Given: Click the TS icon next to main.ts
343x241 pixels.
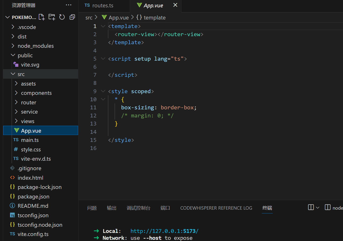Looking at the screenshot, I should coord(16,140).
